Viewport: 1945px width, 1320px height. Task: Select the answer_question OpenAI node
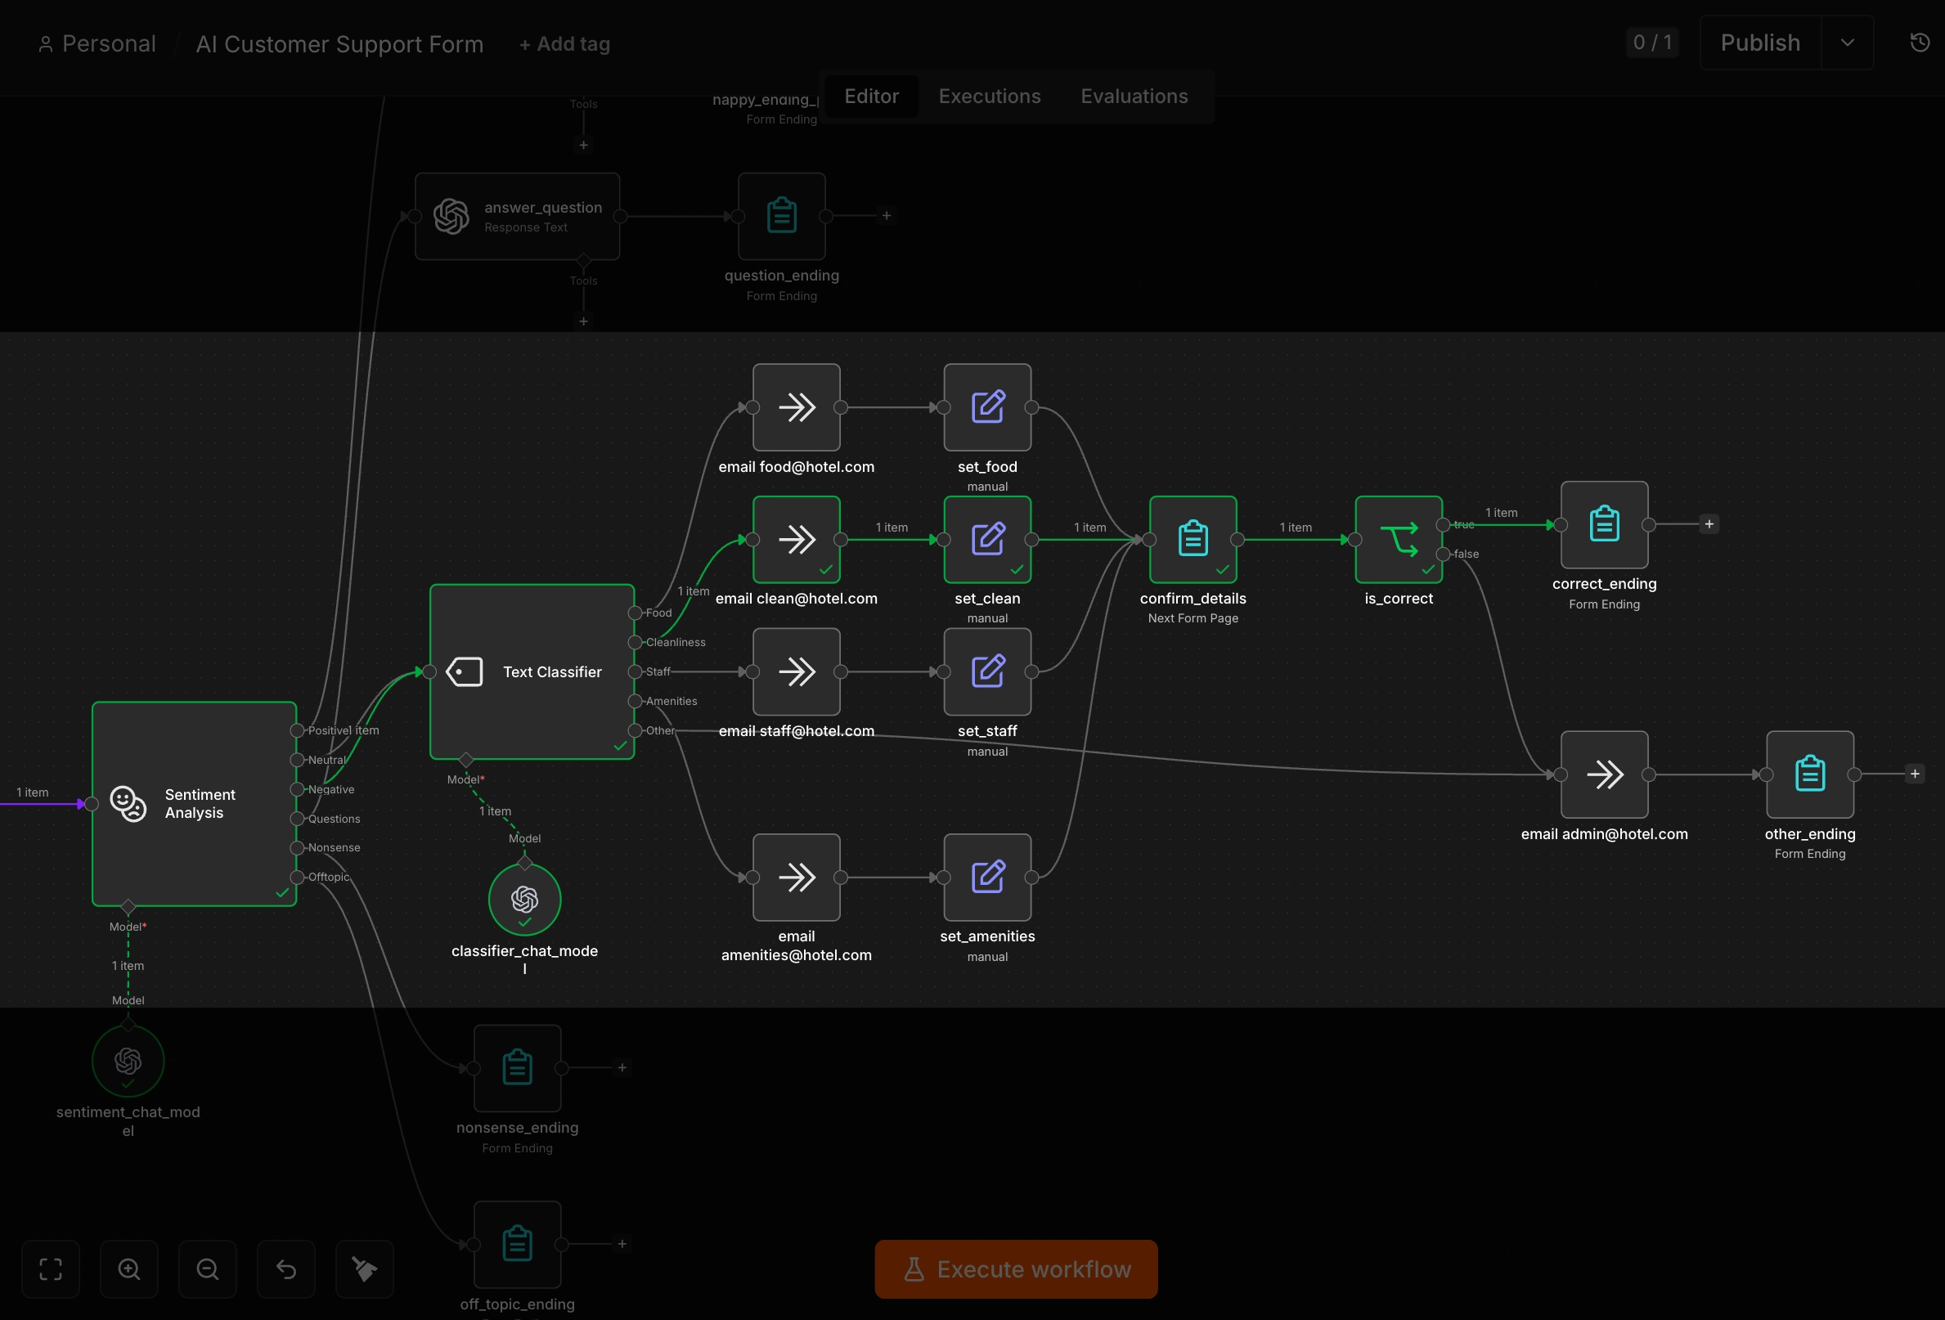pyautogui.click(x=517, y=216)
